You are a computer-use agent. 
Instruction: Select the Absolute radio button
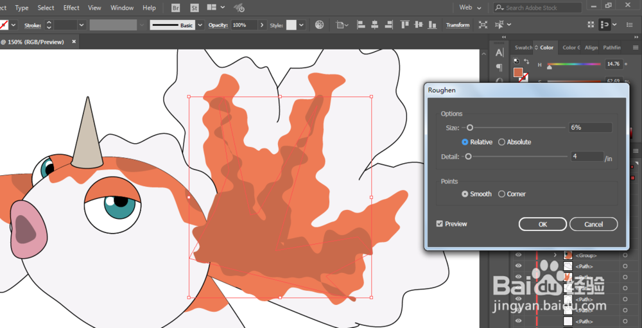click(x=501, y=142)
